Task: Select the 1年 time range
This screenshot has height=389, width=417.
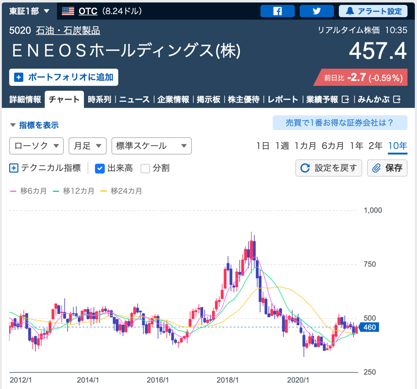Action: [x=357, y=146]
